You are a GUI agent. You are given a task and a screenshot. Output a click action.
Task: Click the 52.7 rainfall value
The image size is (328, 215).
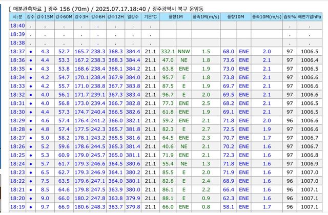coord(64,51)
